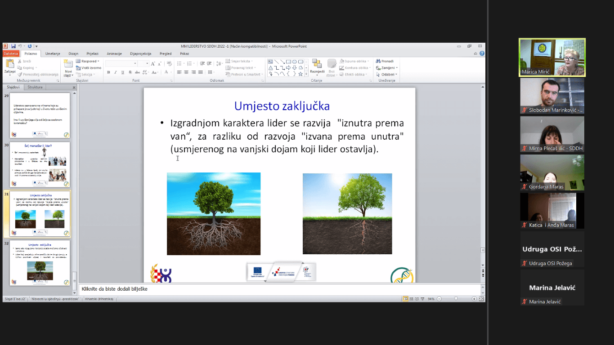Select slide 32 thumbnail in slide panel
The height and width of the screenshot is (345, 614).
click(x=40, y=264)
